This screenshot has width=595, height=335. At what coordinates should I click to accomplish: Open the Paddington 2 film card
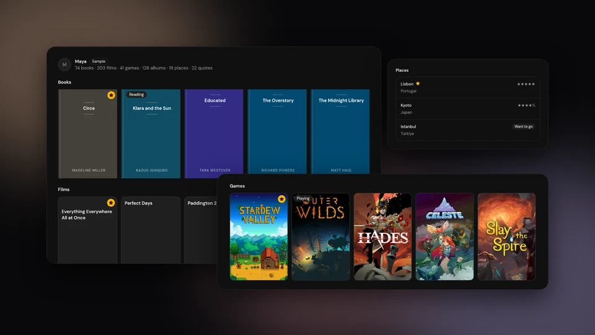201,230
